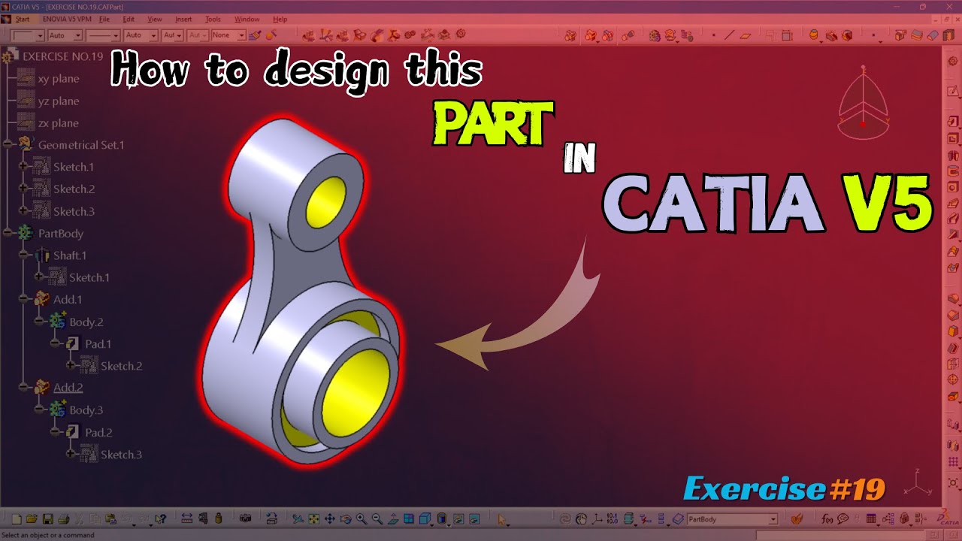Open the ENOVIA V5 VPM menu

coord(68,19)
